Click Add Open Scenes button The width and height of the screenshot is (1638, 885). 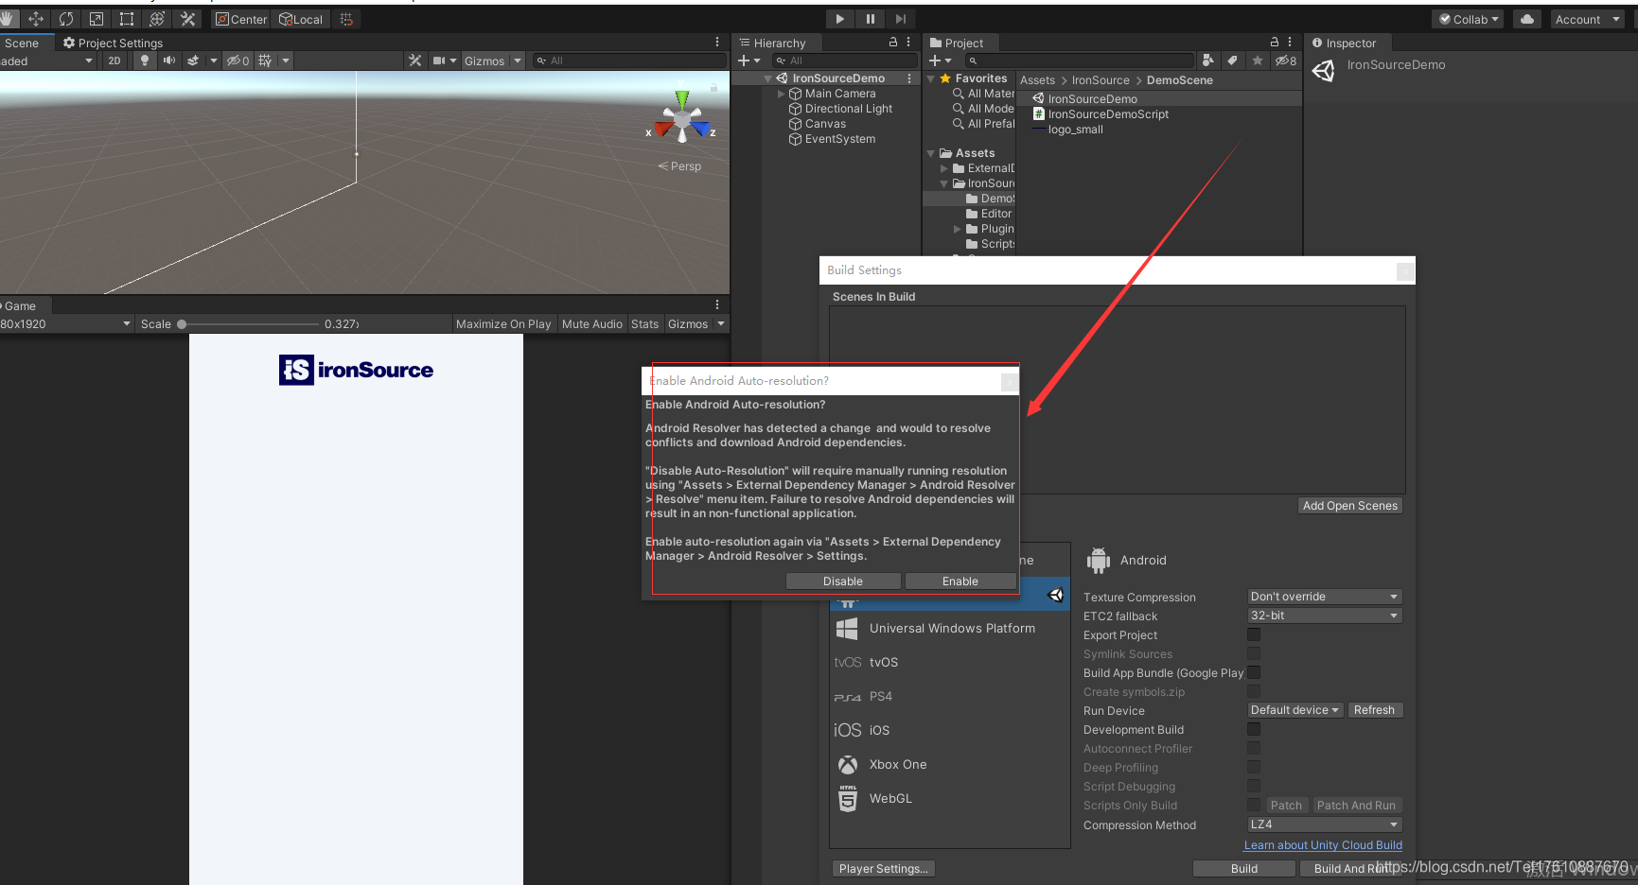(x=1350, y=506)
